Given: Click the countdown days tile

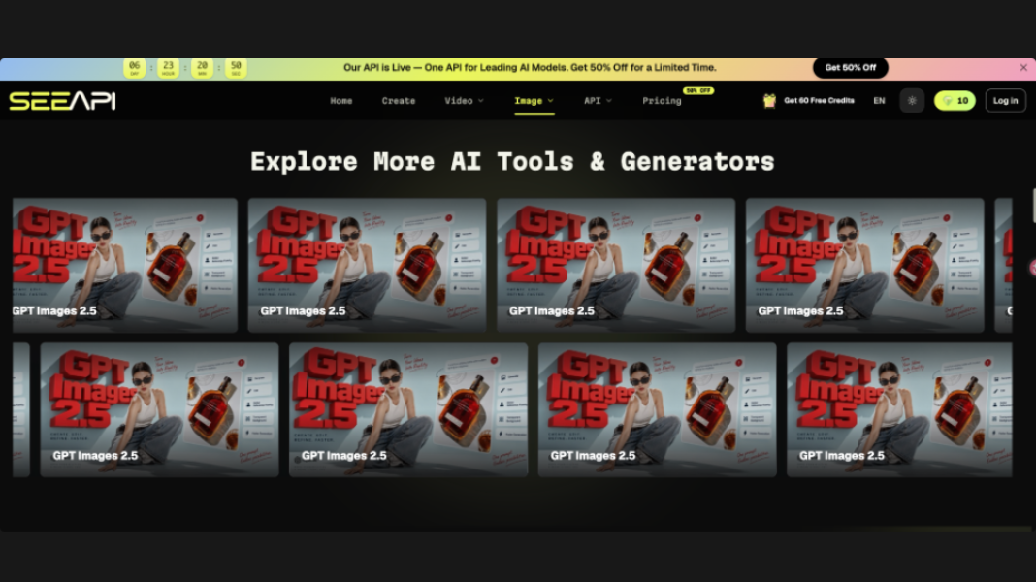Looking at the screenshot, I should coord(134,68).
